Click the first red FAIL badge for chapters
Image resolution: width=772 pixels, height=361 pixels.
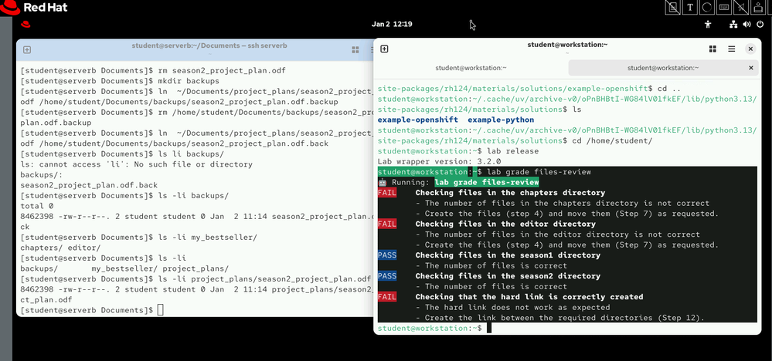(x=387, y=193)
